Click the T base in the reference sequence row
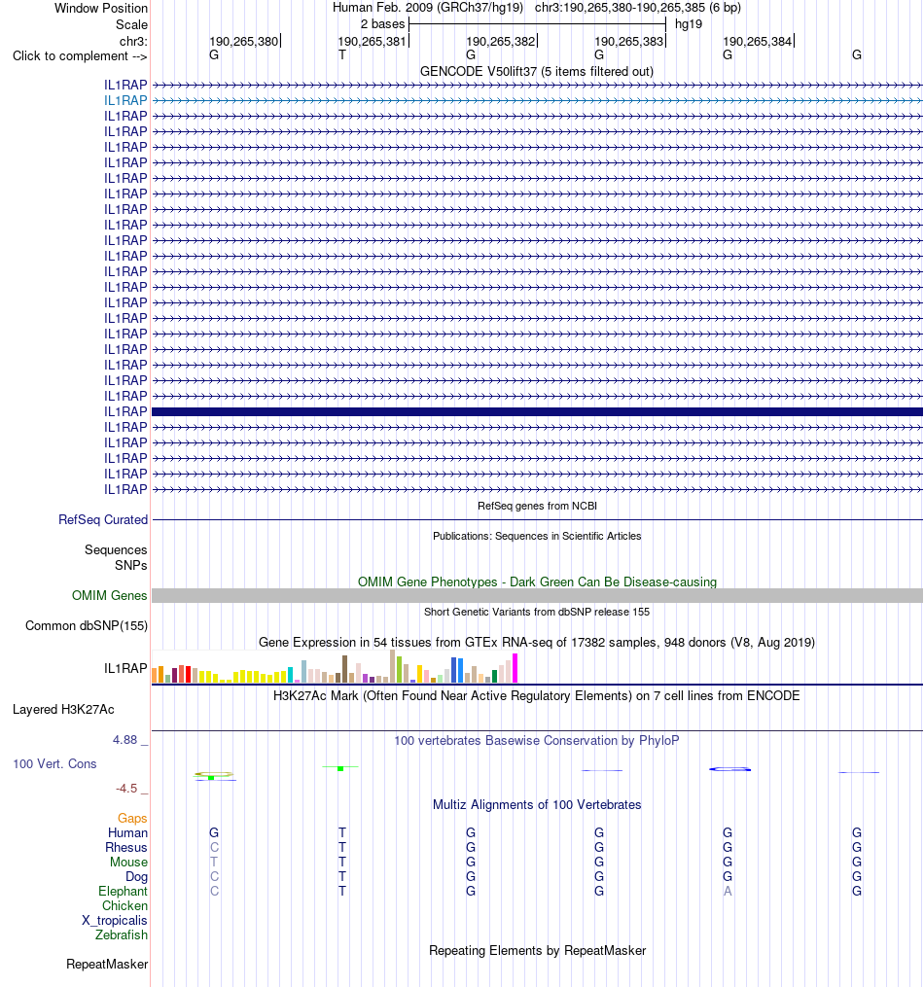 pyautogui.click(x=341, y=54)
